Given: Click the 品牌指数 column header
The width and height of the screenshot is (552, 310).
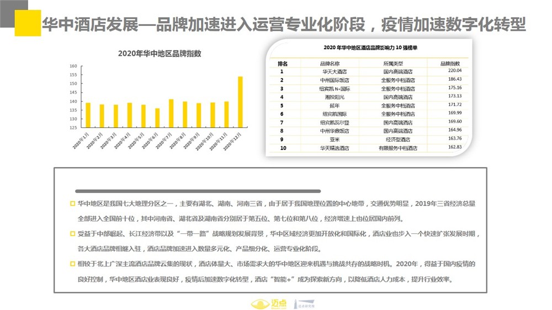Looking at the screenshot, I should (450, 63).
